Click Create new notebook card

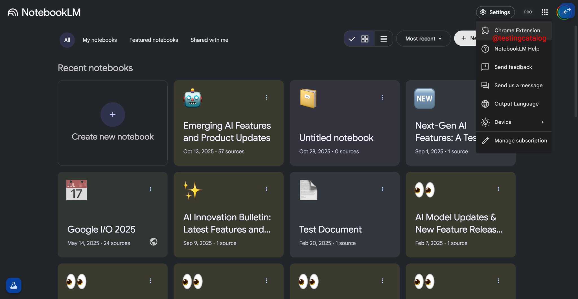(113, 123)
